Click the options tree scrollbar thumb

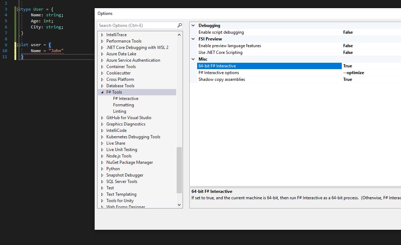179,170
